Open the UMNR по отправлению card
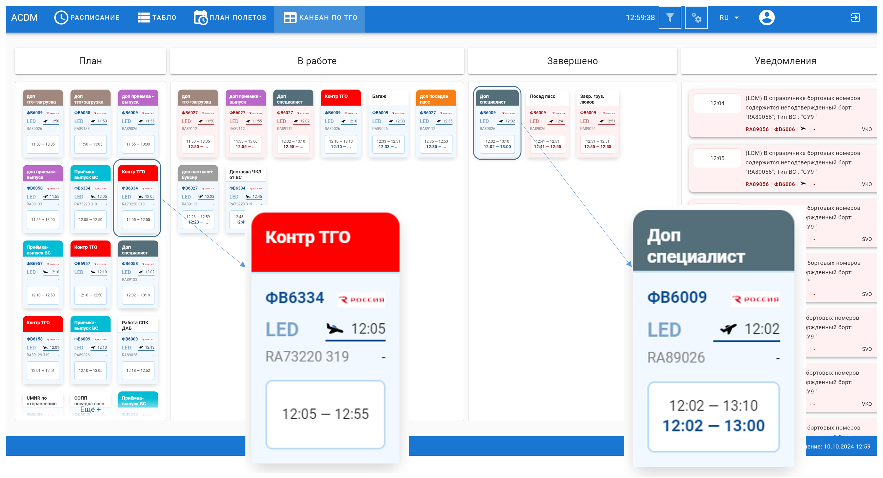The width and height of the screenshot is (883, 478). click(x=43, y=405)
